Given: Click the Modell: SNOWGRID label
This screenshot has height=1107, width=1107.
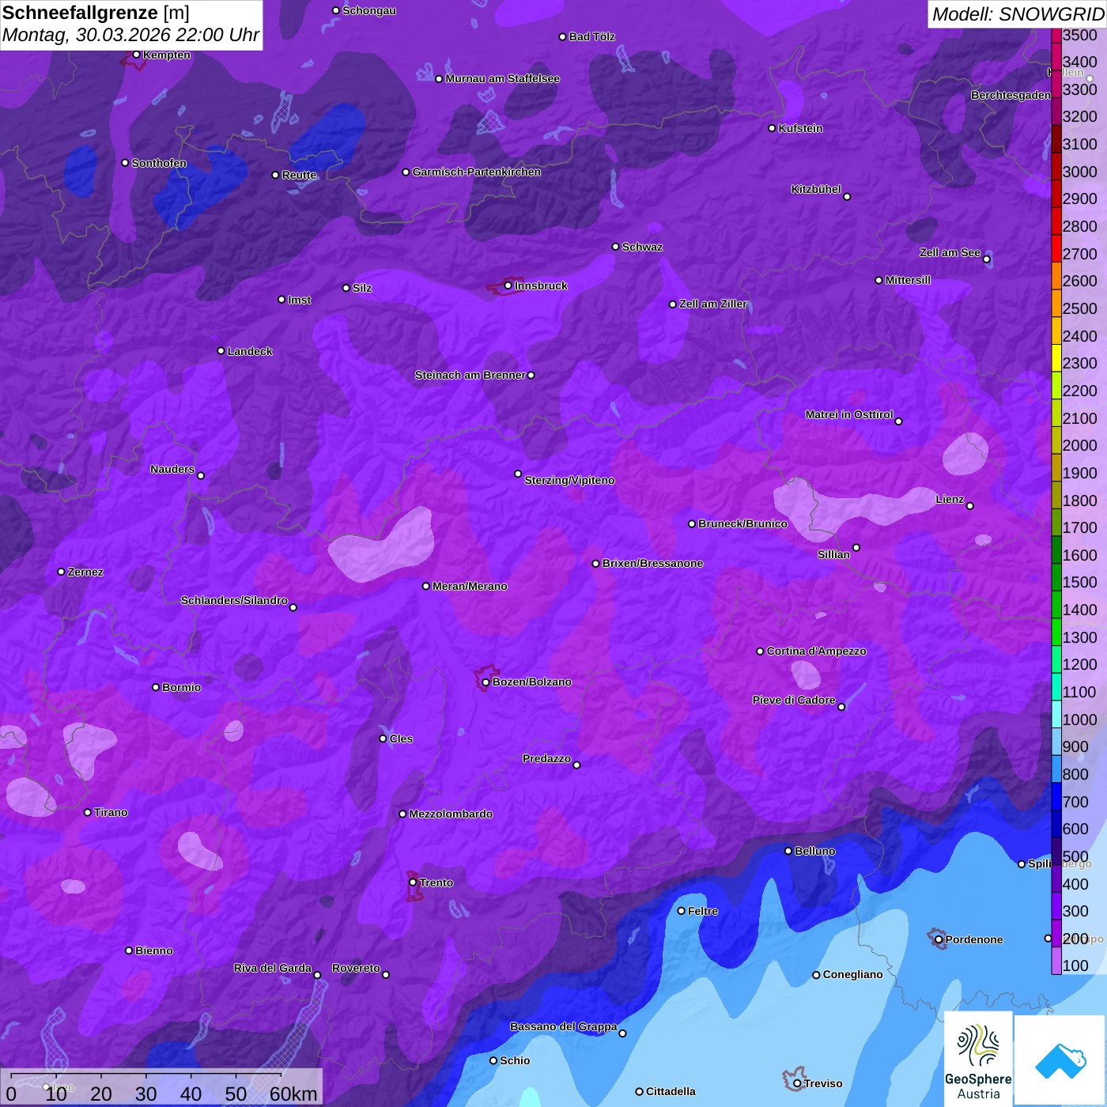Looking at the screenshot, I should click(x=1018, y=13).
